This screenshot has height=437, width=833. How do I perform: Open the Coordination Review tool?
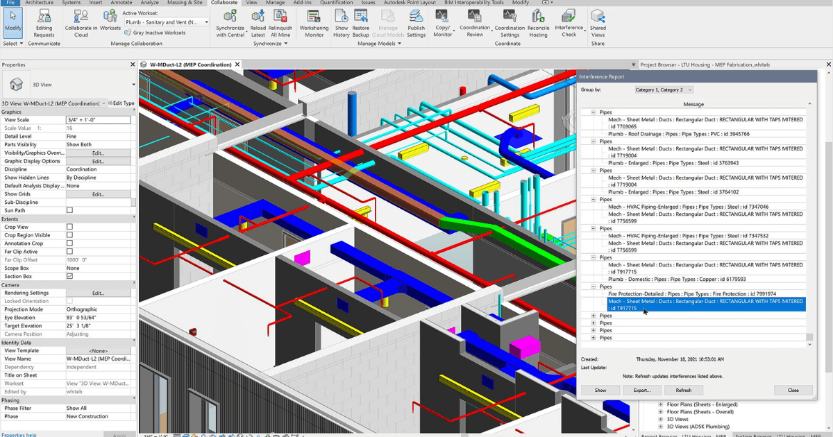click(x=475, y=16)
